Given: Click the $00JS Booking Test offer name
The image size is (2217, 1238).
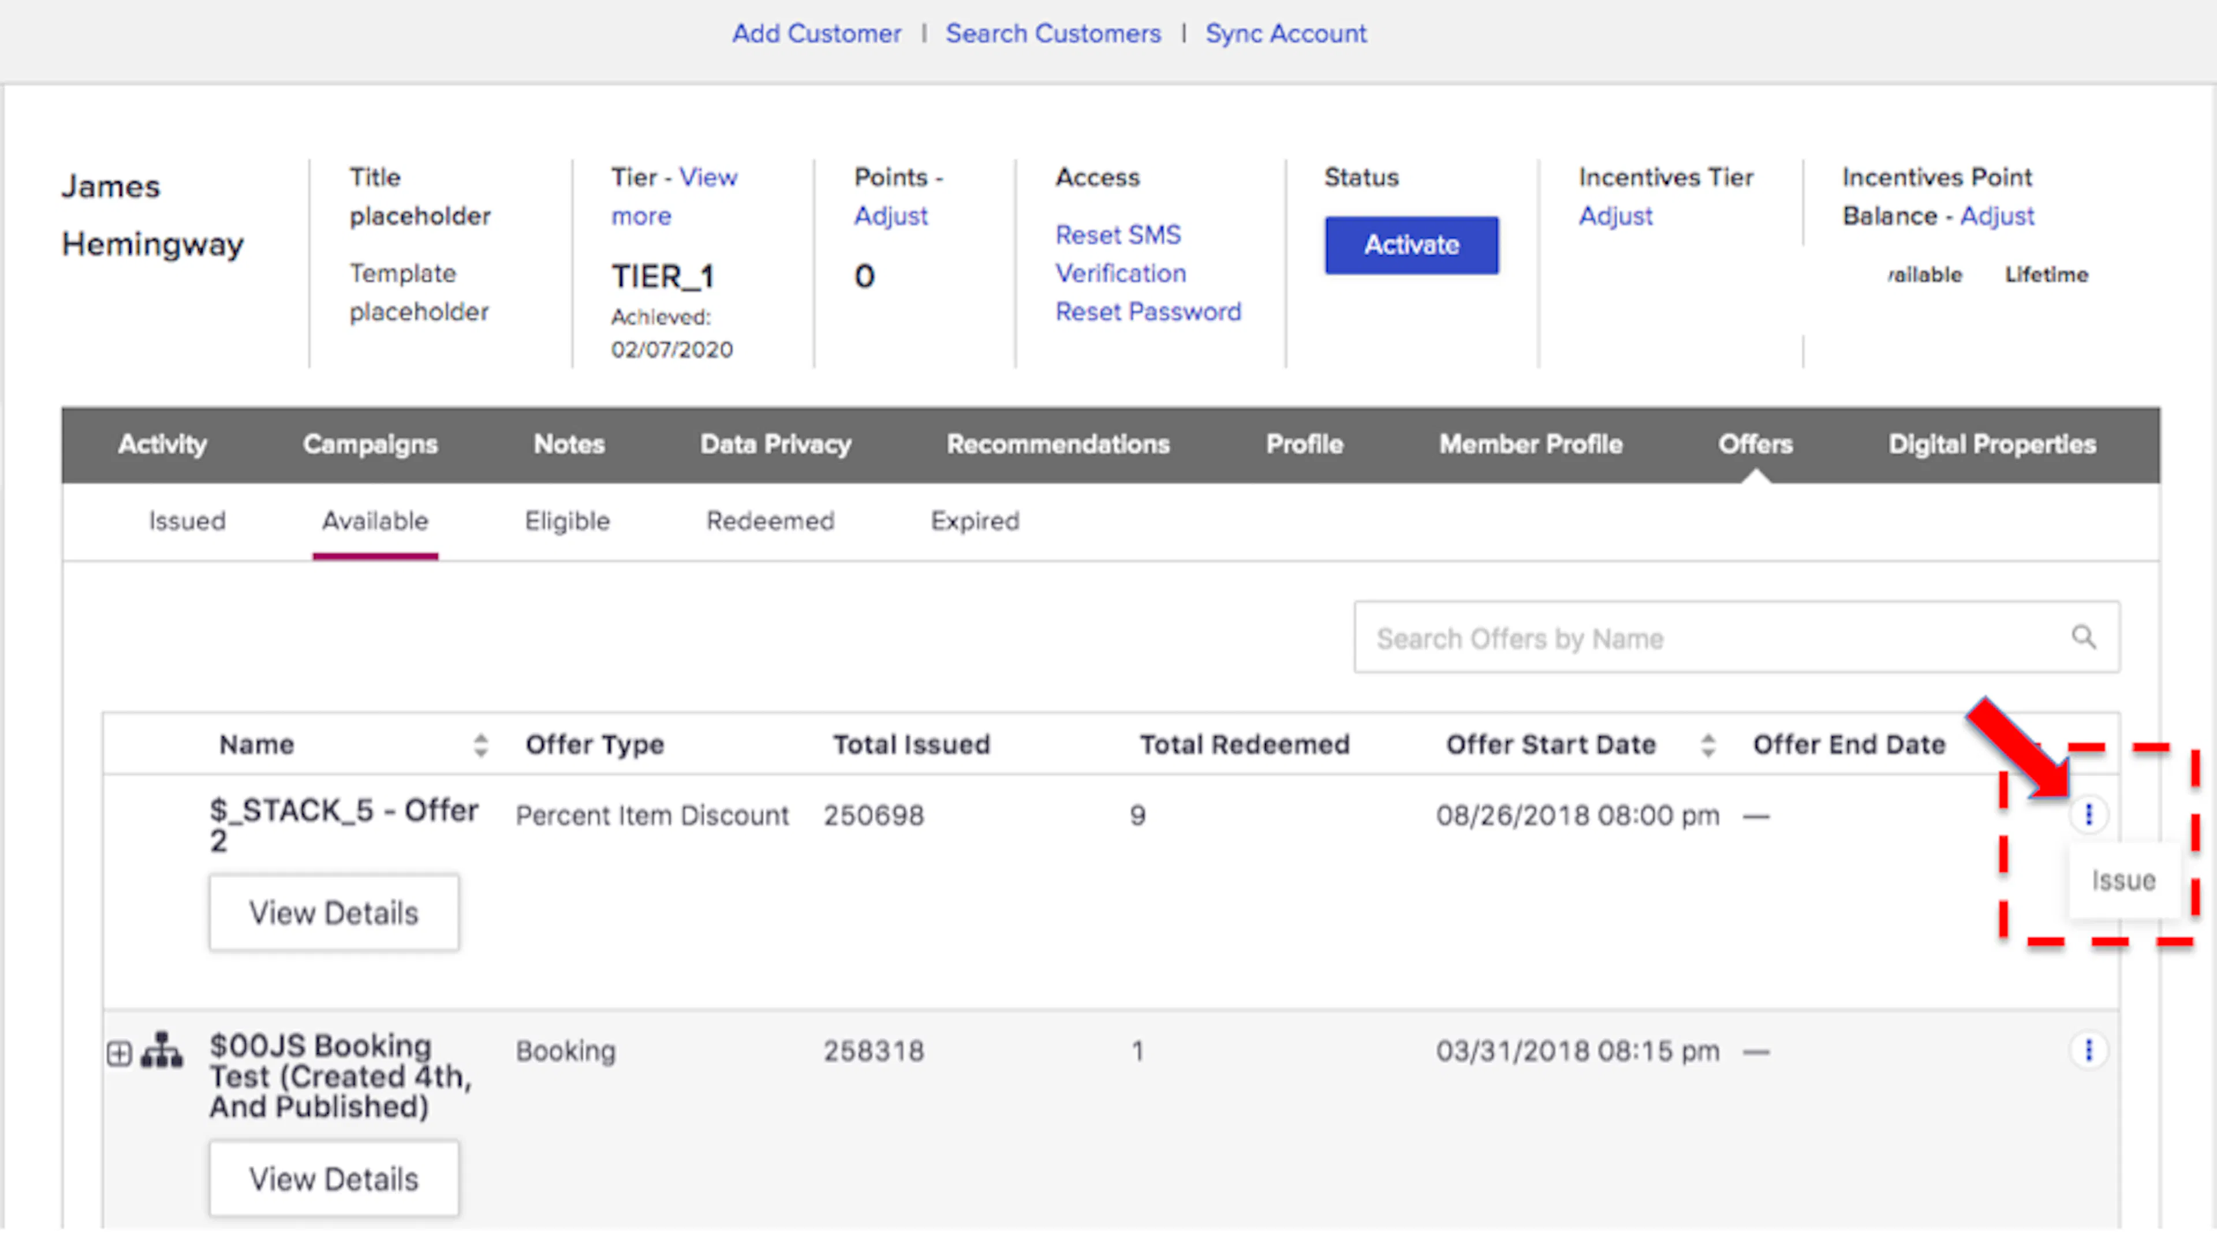Looking at the screenshot, I should point(341,1076).
